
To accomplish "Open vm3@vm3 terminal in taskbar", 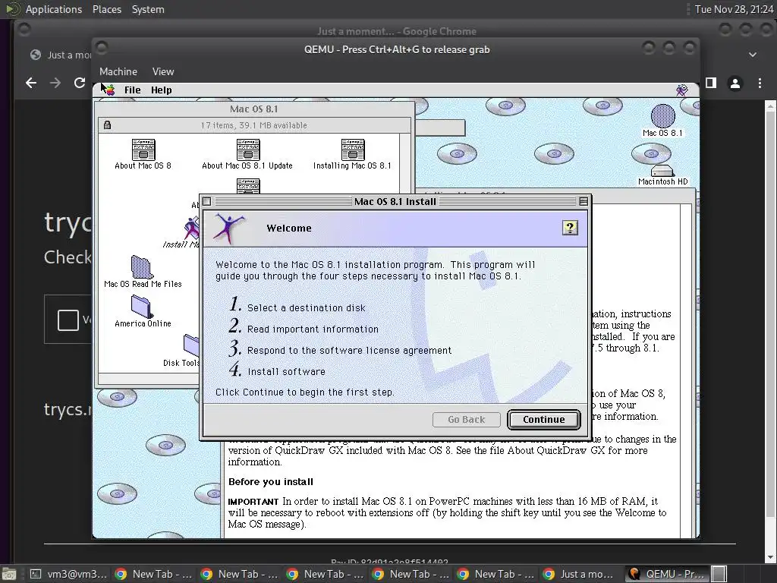I will (69, 574).
